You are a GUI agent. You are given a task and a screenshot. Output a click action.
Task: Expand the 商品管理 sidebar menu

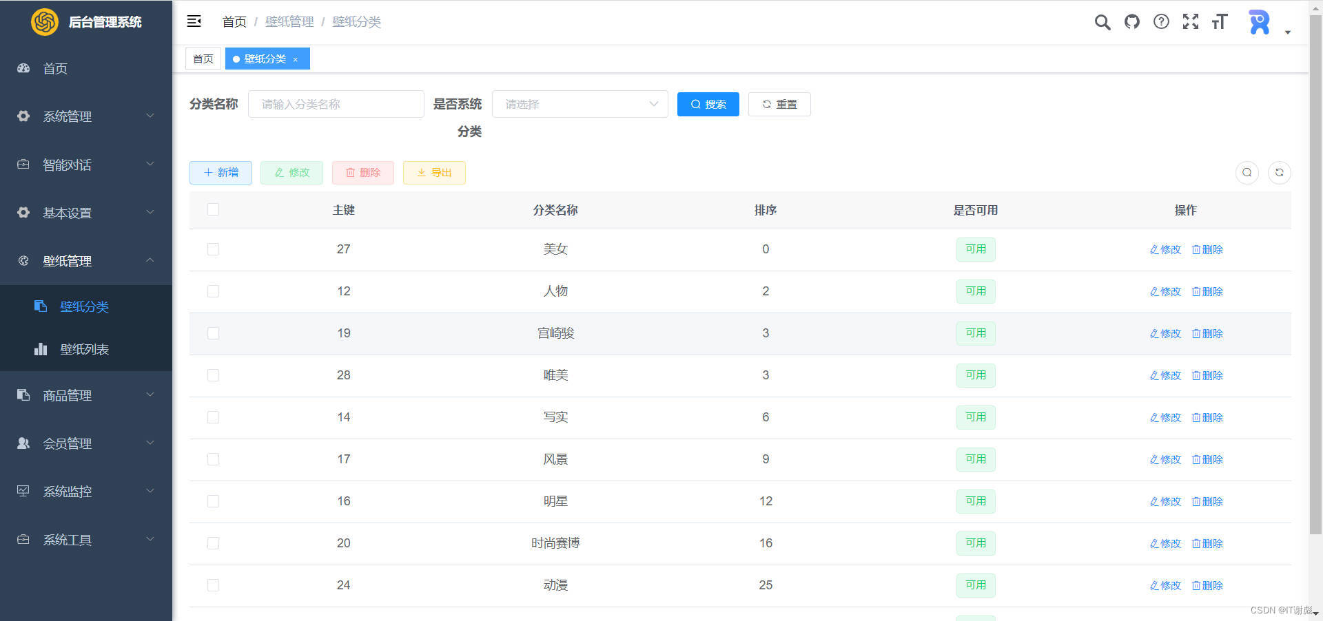pyautogui.click(x=86, y=395)
